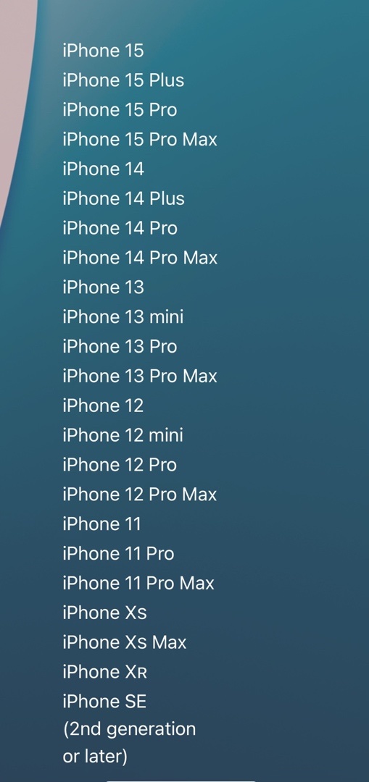Click the 2nd generation or later note

[129, 743]
